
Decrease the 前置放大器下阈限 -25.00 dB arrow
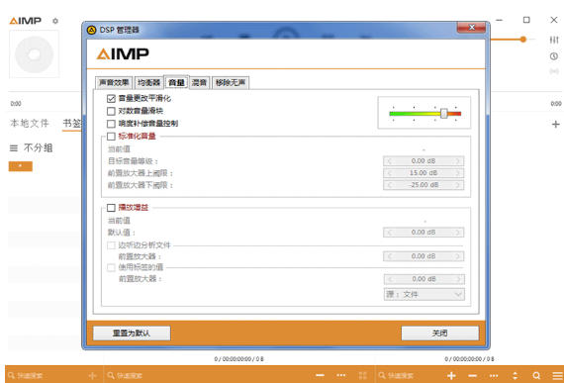click(389, 185)
